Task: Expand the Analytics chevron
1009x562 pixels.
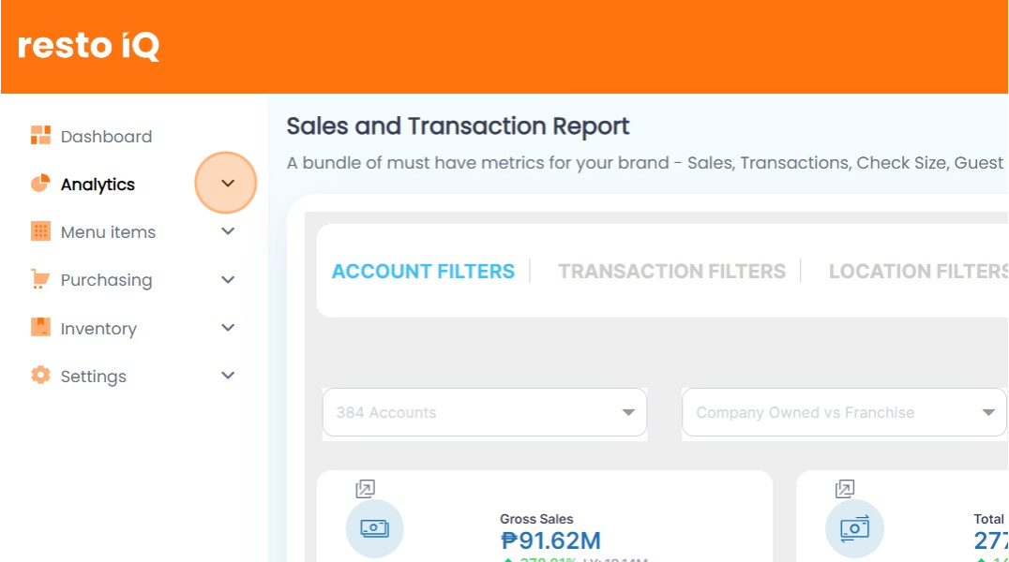Action: (227, 184)
